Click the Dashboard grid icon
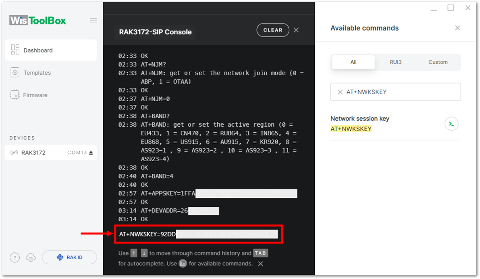This screenshot has height=279, width=480. 15,50
